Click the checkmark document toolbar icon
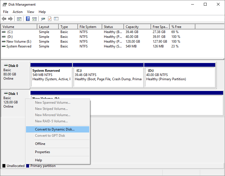This screenshot has width=225, height=176. click(x=50, y=19)
